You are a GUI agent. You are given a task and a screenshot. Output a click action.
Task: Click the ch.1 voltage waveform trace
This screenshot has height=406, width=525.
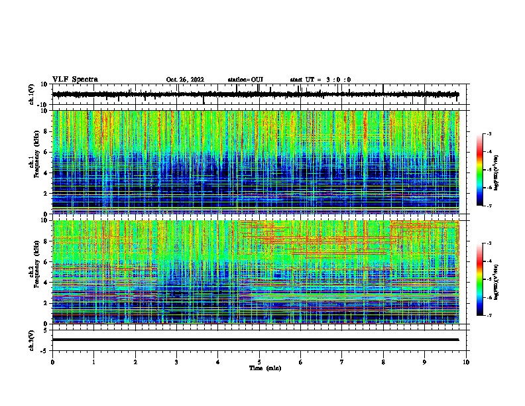pos(255,94)
